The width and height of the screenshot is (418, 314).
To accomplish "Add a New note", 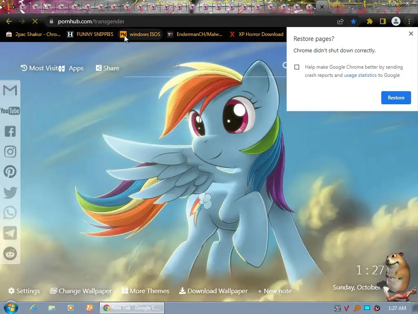I will pos(275,291).
